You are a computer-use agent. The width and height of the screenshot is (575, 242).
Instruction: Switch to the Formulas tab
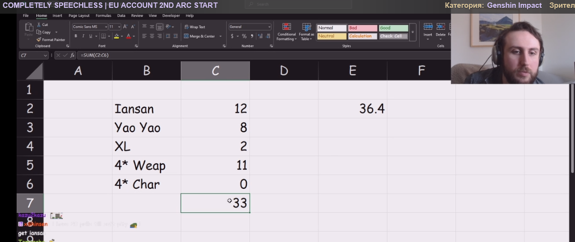[104, 16]
